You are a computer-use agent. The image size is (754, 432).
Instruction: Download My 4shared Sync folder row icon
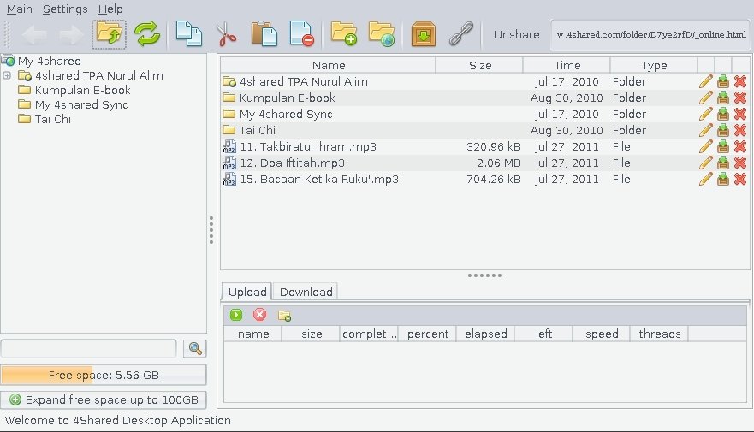pyautogui.click(x=722, y=115)
